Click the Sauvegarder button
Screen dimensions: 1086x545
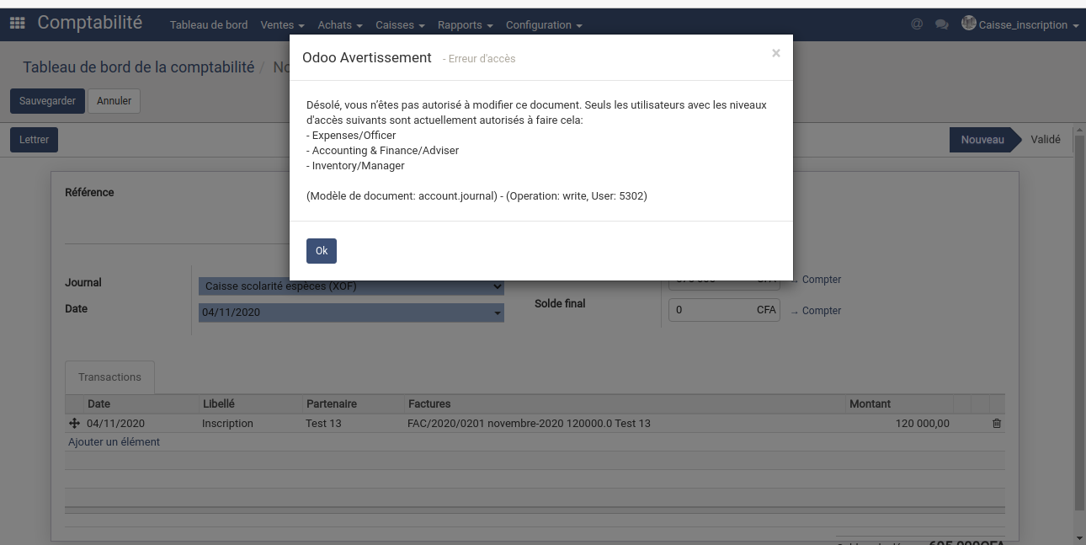47,101
